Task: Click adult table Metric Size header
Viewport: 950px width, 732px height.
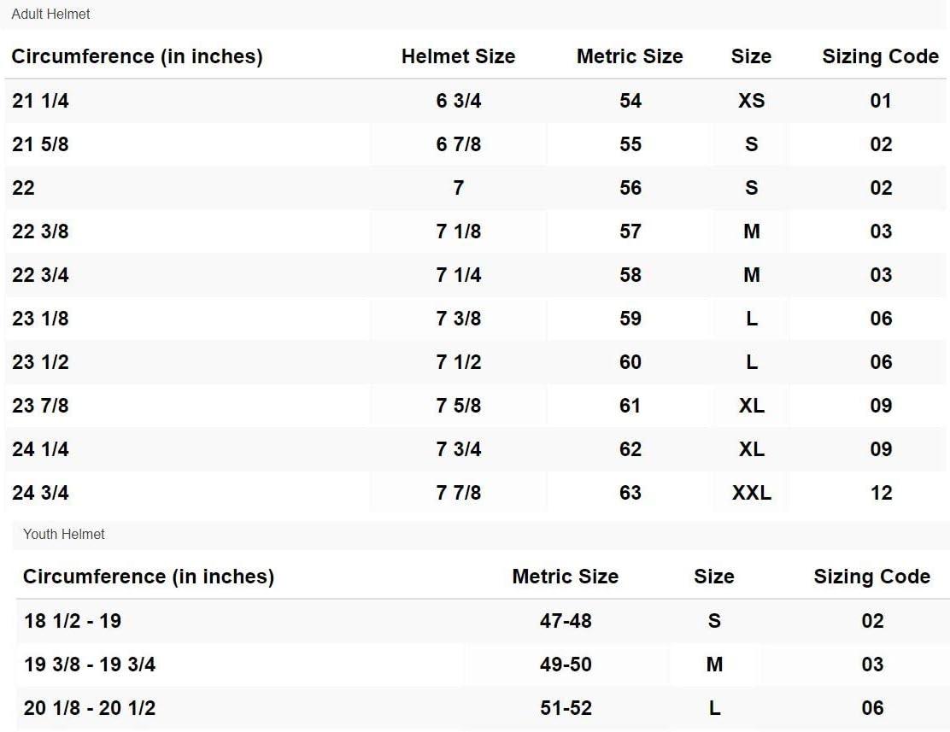Action: [630, 56]
